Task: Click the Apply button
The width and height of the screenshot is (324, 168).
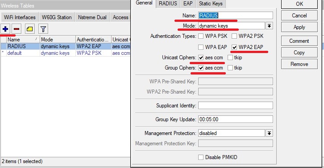Action: coord(299,27)
